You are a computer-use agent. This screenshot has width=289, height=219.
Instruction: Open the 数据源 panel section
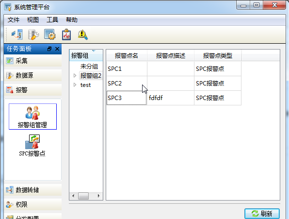(x=33, y=75)
